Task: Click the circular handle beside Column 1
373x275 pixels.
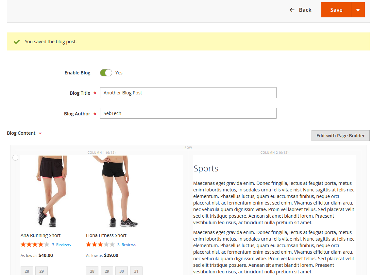Action: coord(15,158)
